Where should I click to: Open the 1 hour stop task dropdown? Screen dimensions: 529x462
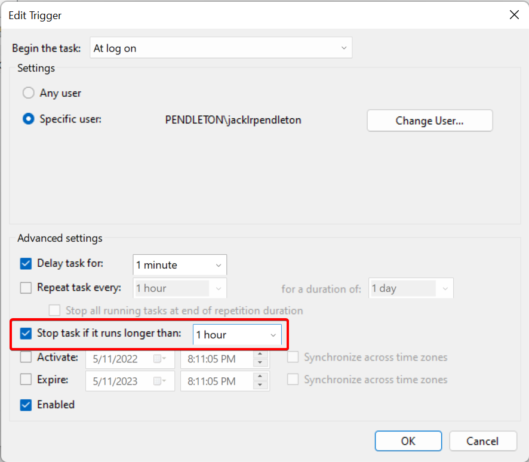point(273,335)
